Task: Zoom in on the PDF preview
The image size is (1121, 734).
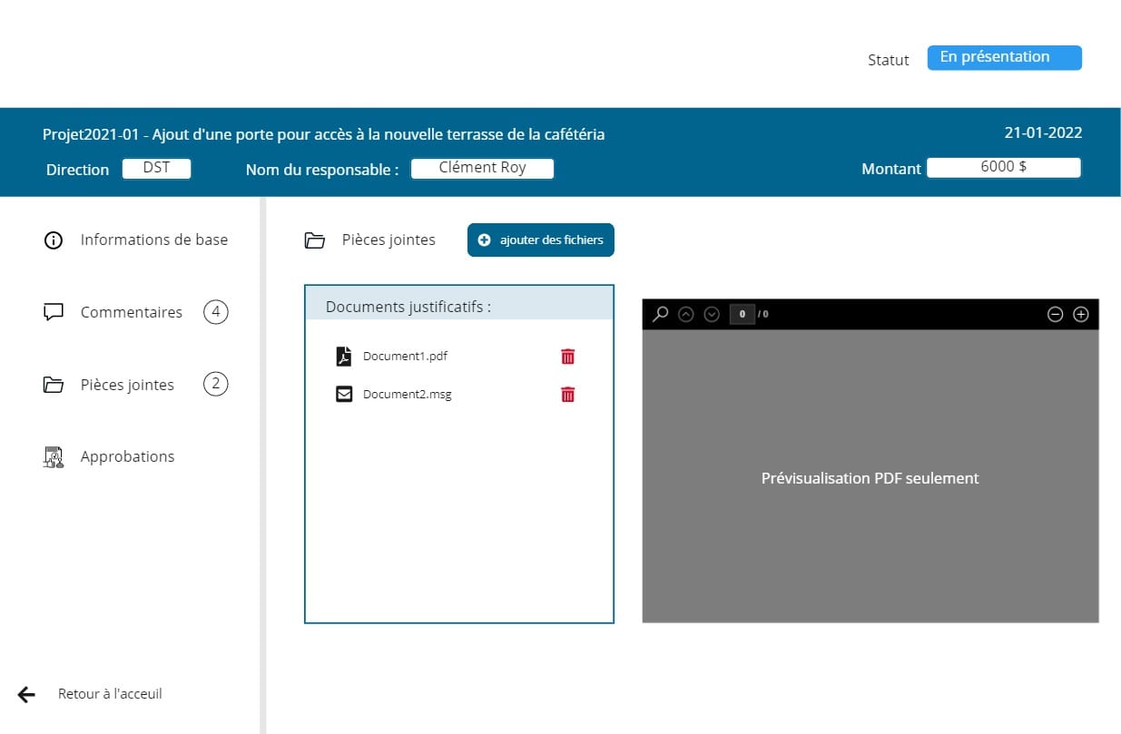Action: [1081, 314]
